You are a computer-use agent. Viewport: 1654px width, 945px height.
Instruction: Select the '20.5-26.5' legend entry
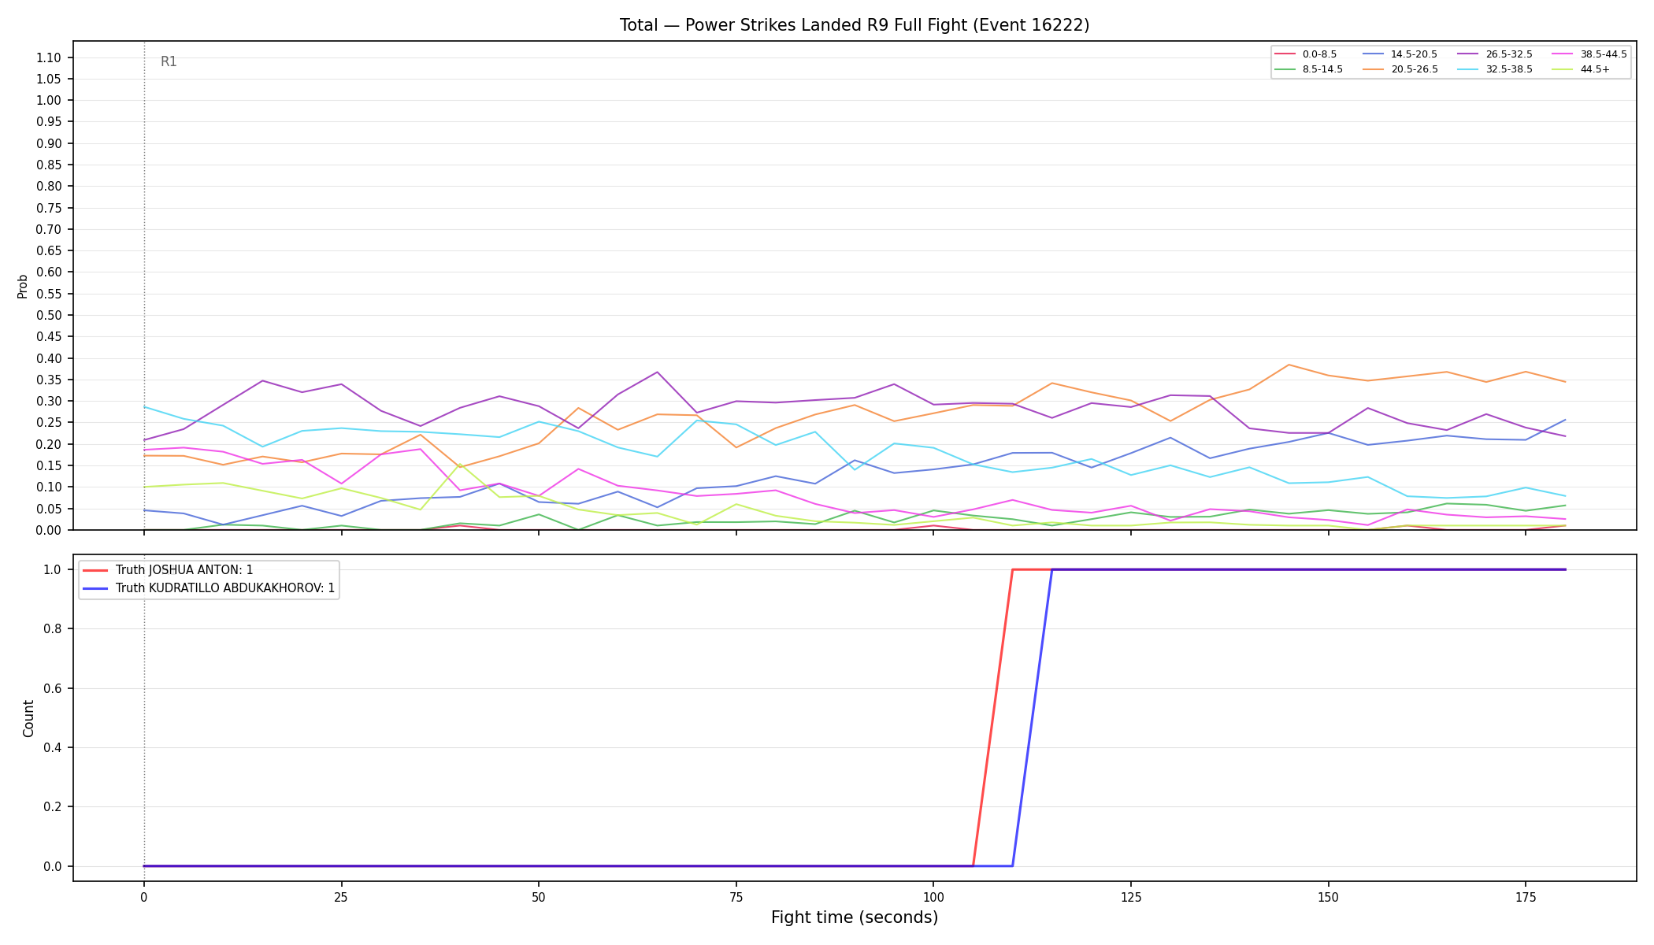[1400, 69]
